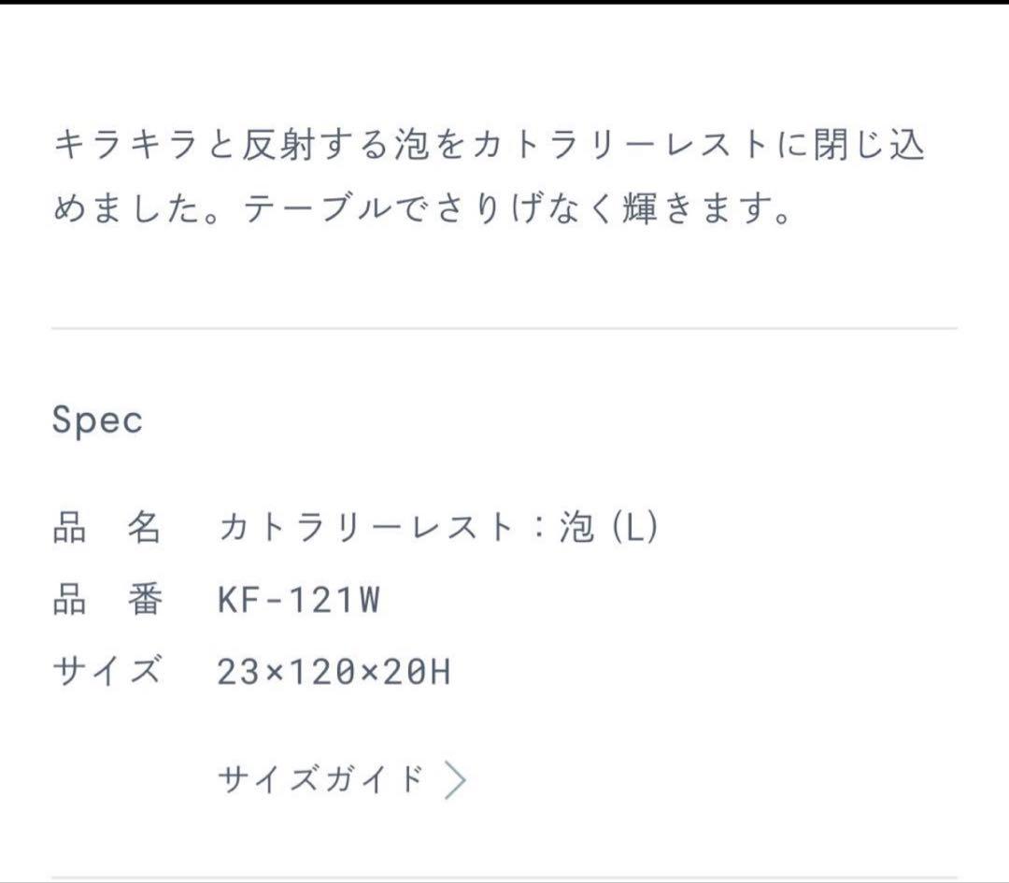The height and width of the screenshot is (883, 1009).
Task: Select the 品名 label
Action: pyautogui.click(x=107, y=529)
